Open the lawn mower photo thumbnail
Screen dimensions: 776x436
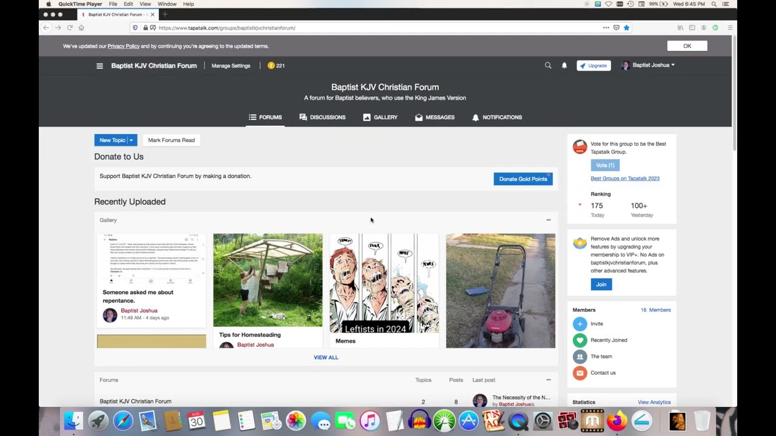point(501,291)
